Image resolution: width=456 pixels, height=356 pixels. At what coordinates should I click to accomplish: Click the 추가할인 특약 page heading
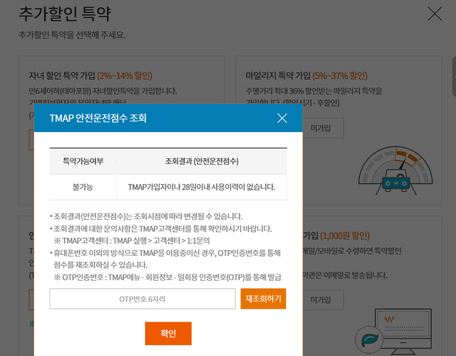pos(65,14)
